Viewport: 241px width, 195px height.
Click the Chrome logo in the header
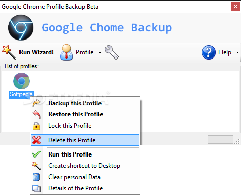(x=21, y=28)
